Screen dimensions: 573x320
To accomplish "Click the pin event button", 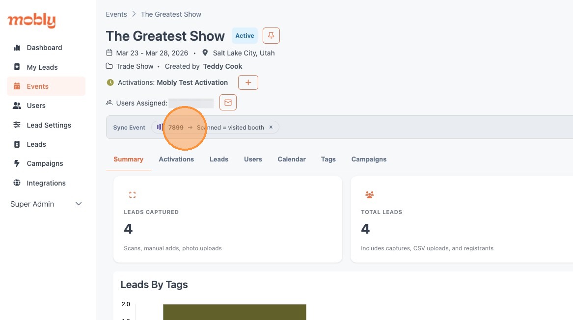I will click(271, 36).
